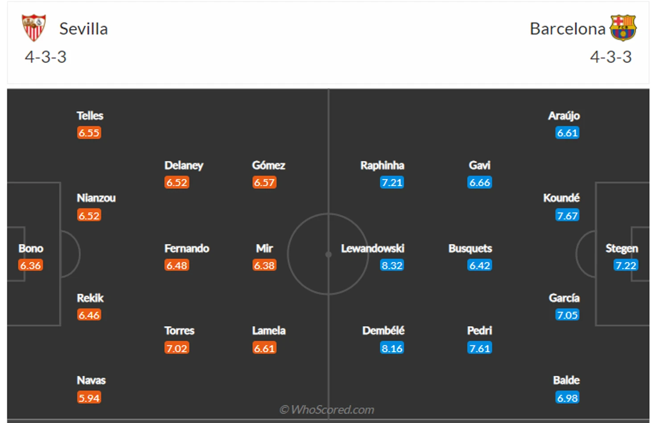Viewport: 651px width, 423px height.
Task: Select Koundé's 7.67 rating badge
Action: 567,216
